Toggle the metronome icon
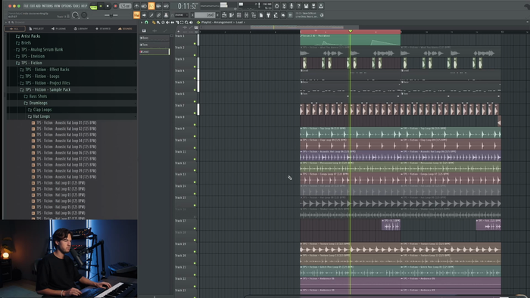530x298 pixels. tap(136, 6)
